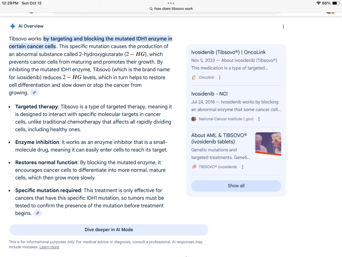Screen dimensions: 342x257
Task: Click the TIBSOVO article thumbnail image
Action: pyautogui.click(x=268, y=145)
